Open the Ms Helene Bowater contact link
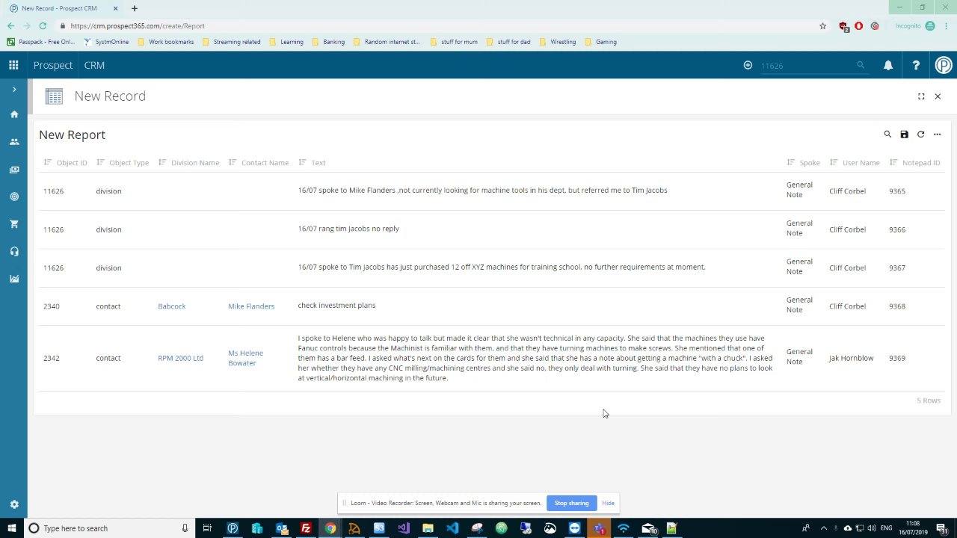This screenshot has width=957, height=538. click(x=245, y=358)
